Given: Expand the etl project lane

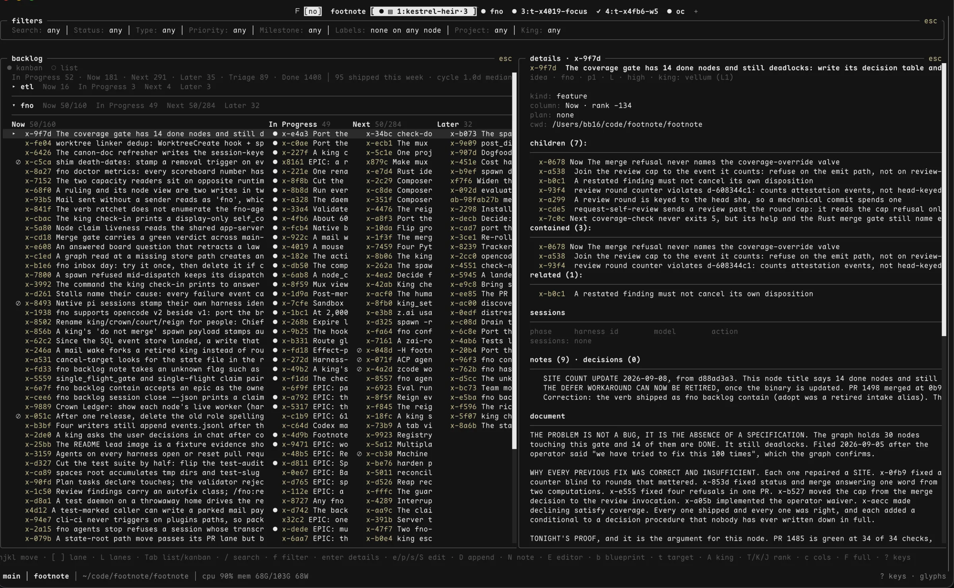Looking at the screenshot, I should click(x=14, y=87).
